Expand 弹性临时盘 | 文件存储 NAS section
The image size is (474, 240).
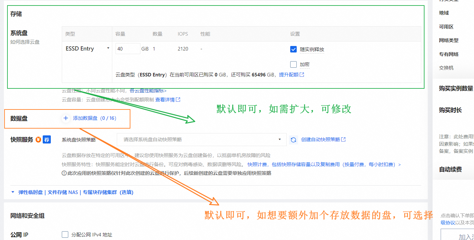72,192
